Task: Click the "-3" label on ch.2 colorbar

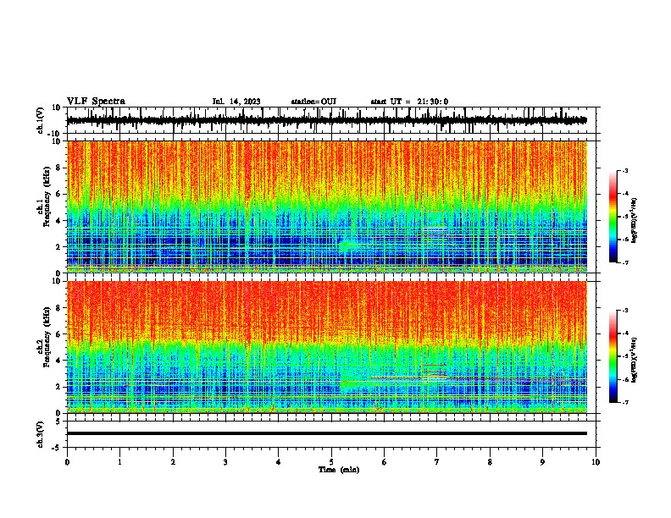Action: point(625,311)
